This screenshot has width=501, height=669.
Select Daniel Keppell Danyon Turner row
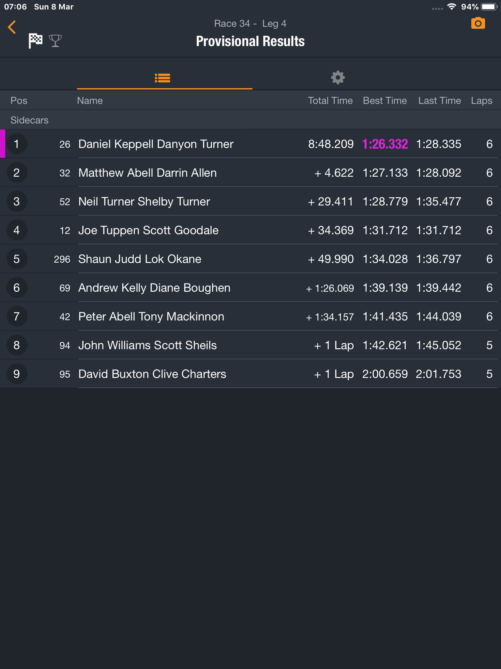click(x=250, y=144)
